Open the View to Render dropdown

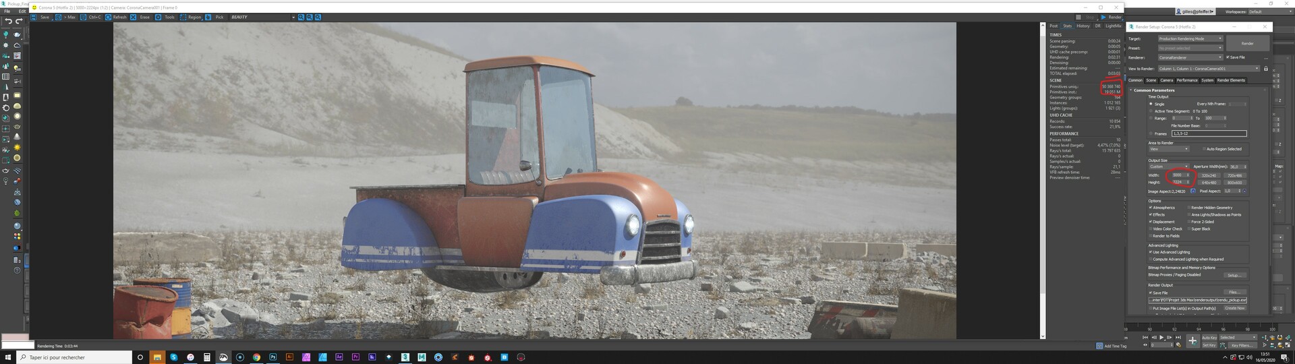click(x=1209, y=69)
